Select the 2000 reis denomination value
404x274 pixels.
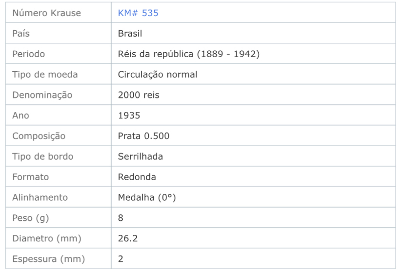click(139, 95)
